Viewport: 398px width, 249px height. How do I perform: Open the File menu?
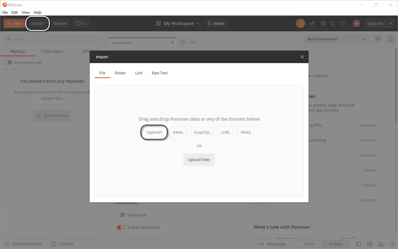(5, 13)
